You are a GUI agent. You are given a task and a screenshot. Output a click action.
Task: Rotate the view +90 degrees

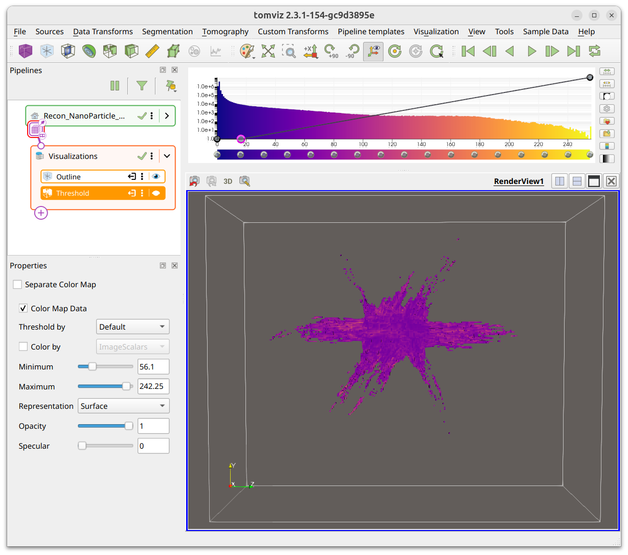pyautogui.click(x=331, y=51)
